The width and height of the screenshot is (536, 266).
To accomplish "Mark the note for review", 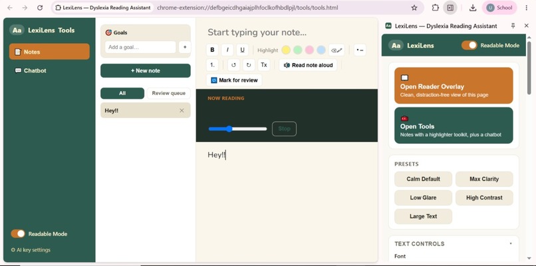I will click(234, 80).
